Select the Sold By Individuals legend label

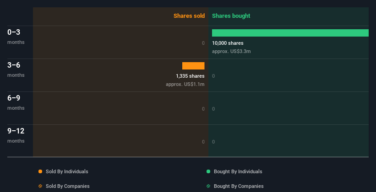67,171
